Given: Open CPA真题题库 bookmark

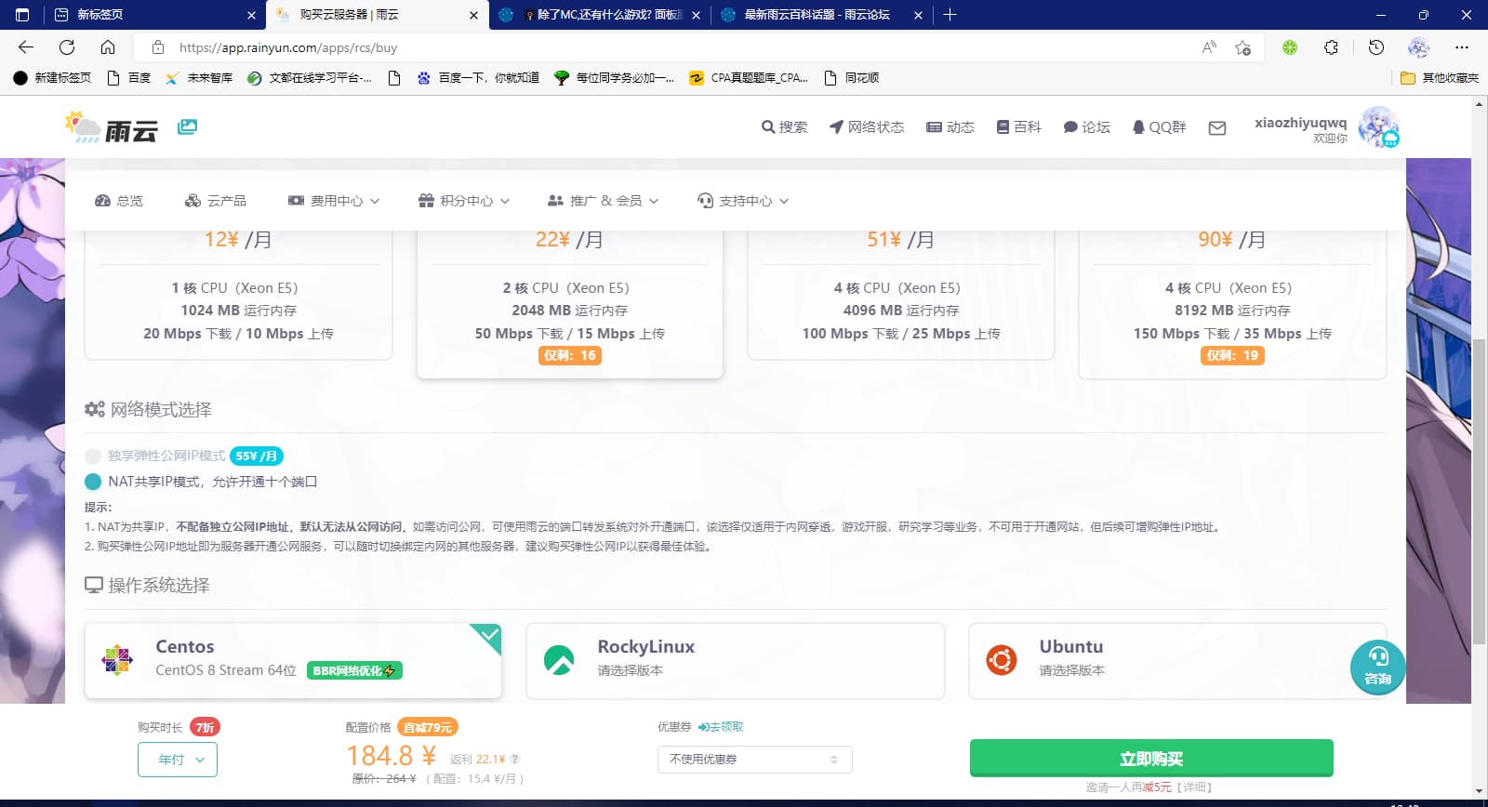Looking at the screenshot, I should (749, 78).
